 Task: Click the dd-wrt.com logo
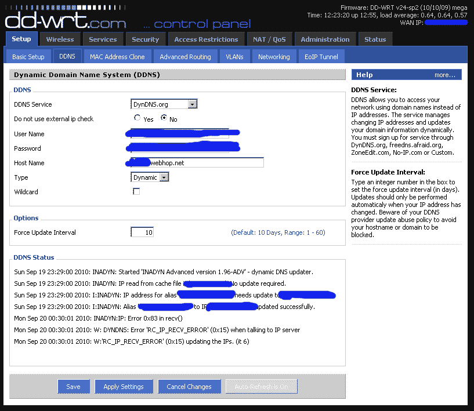point(66,17)
